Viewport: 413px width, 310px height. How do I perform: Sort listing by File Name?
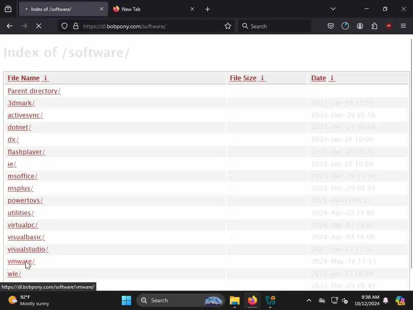(x=23, y=78)
